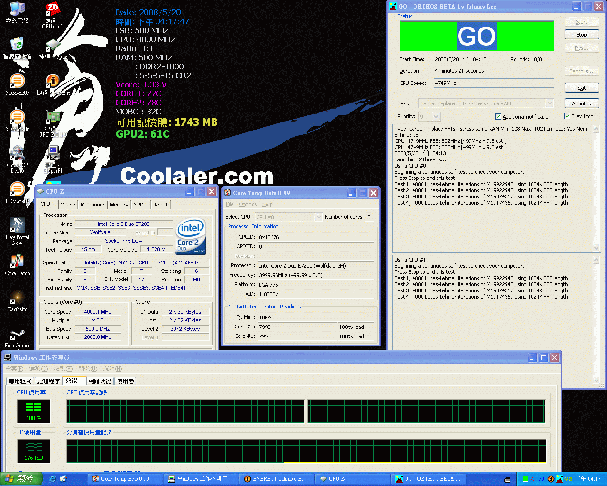Select the 3DMark06 desktop shortcut
607x486 pixels.
pyautogui.click(x=18, y=121)
